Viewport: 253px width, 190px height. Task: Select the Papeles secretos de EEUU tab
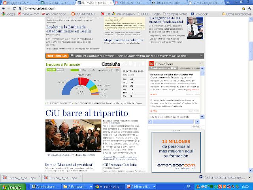(x=163, y=68)
